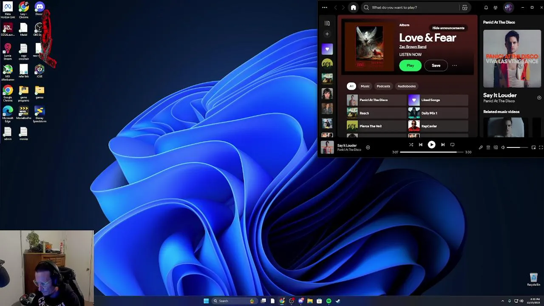Open Love & Fear album cover
The image size is (544, 306).
(369, 47)
